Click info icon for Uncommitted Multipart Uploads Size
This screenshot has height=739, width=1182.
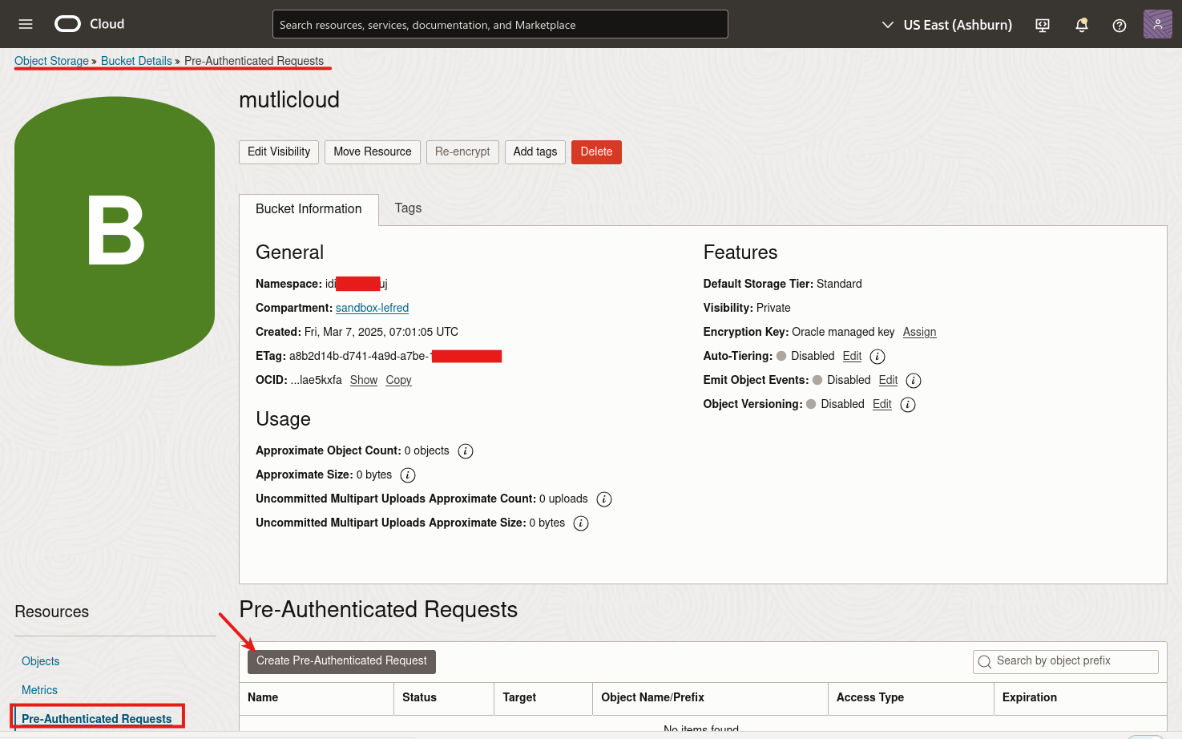(x=581, y=523)
